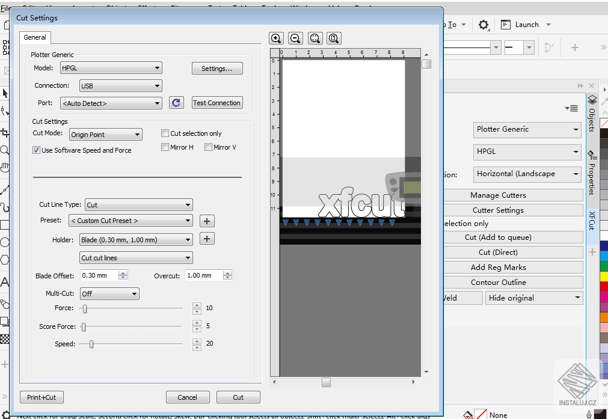
Task: Select the Rectangle tool in toolbox
Action: tap(5, 225)
